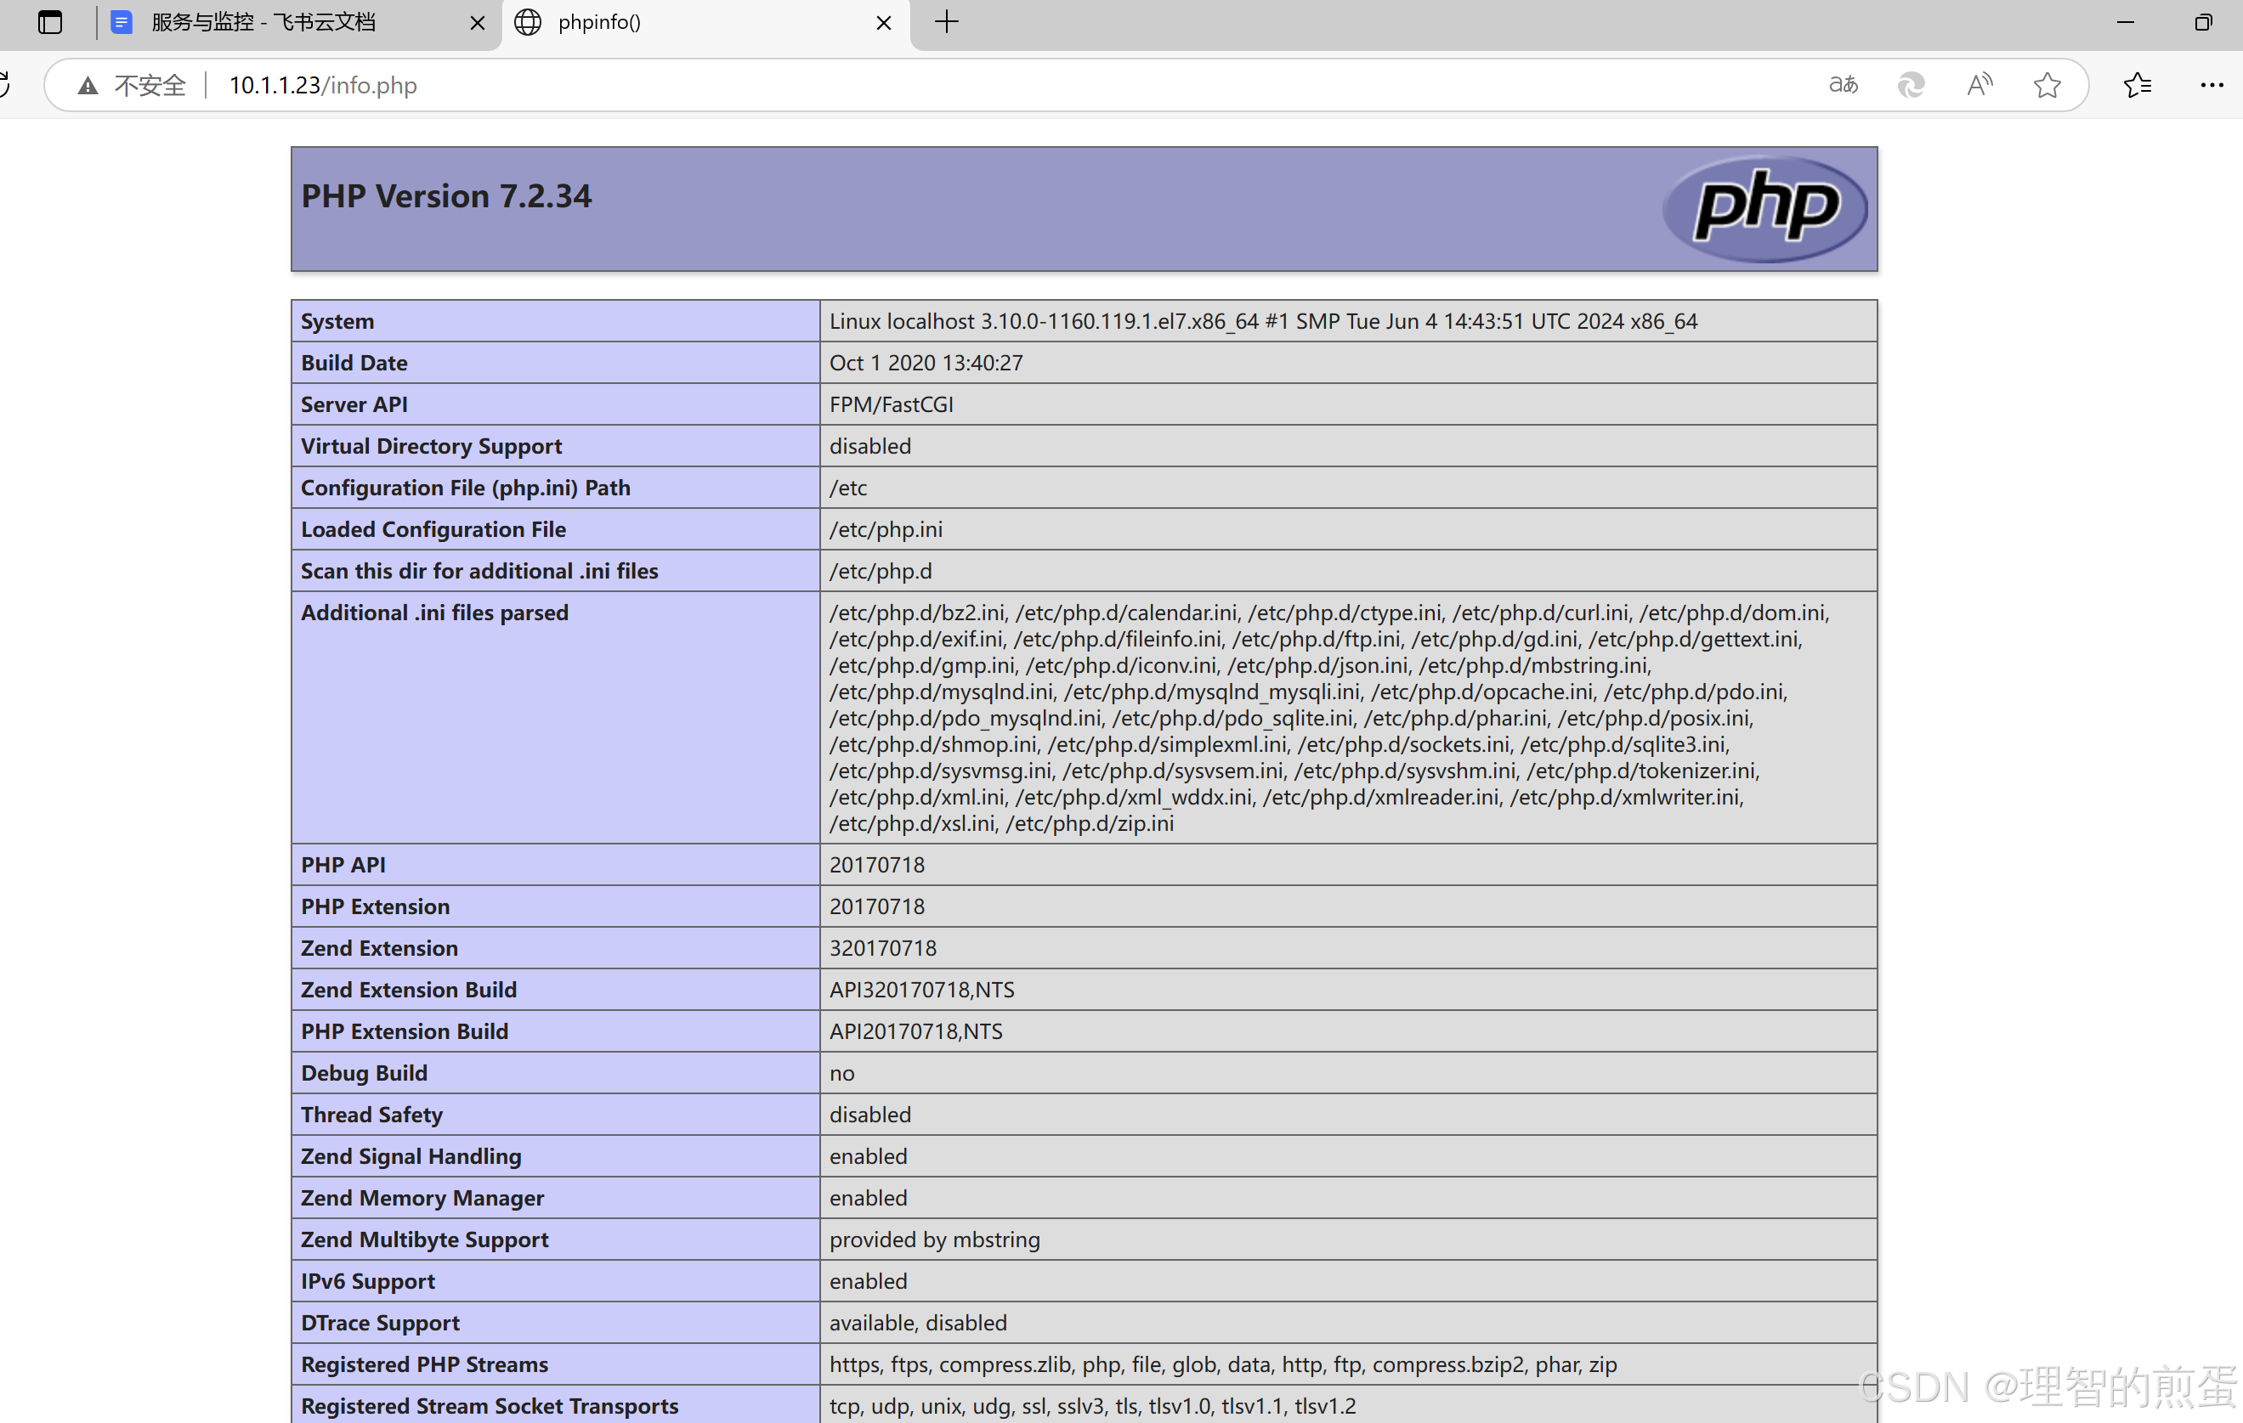Click the Loaded Configuration File value /etc/php.ini

click(886, 529)
